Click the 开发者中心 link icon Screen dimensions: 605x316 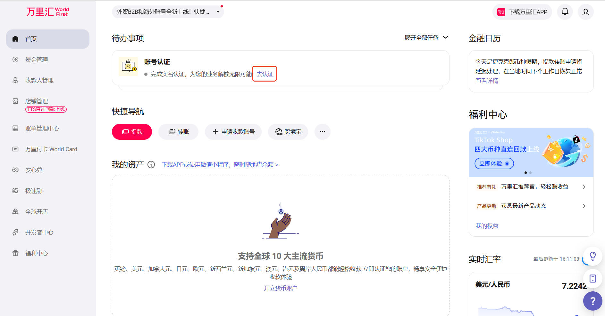tap(15, 232)
